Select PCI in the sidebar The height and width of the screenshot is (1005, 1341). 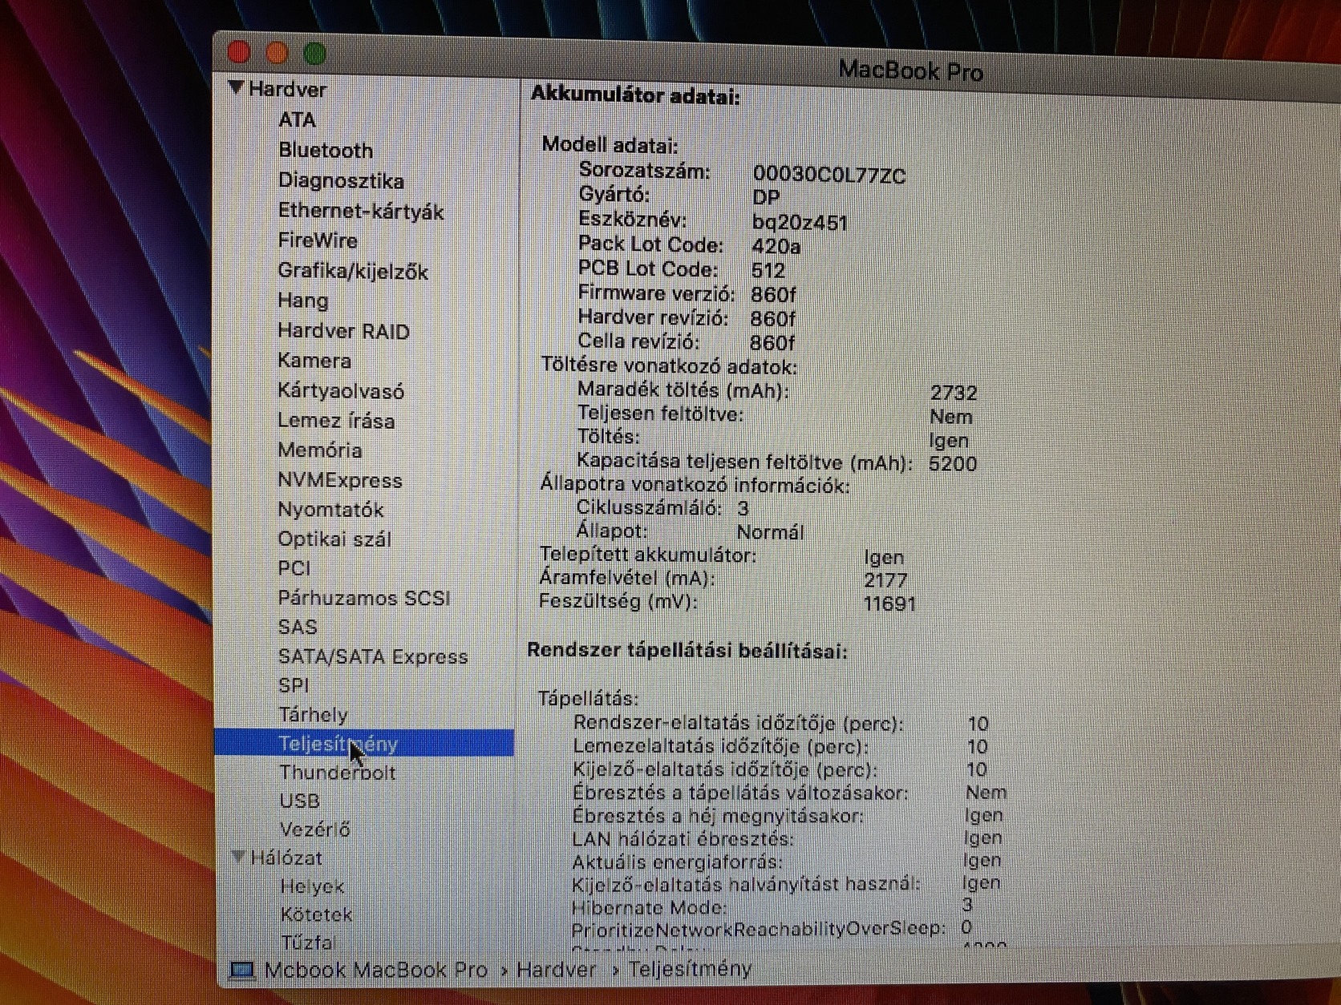click(x=294, y=568)
